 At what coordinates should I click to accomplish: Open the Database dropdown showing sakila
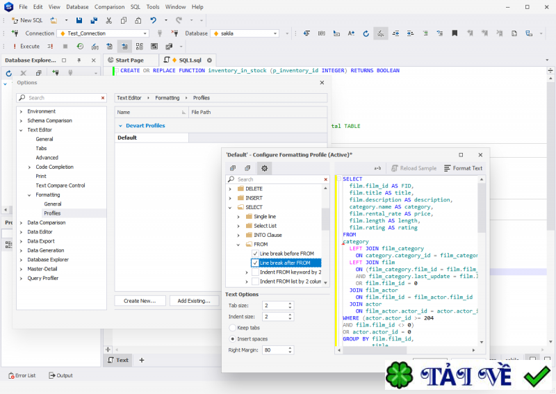coord(245,33)
